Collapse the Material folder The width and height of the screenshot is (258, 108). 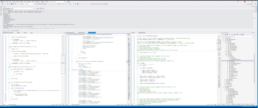pyautogui.click(x=228, y=57)
